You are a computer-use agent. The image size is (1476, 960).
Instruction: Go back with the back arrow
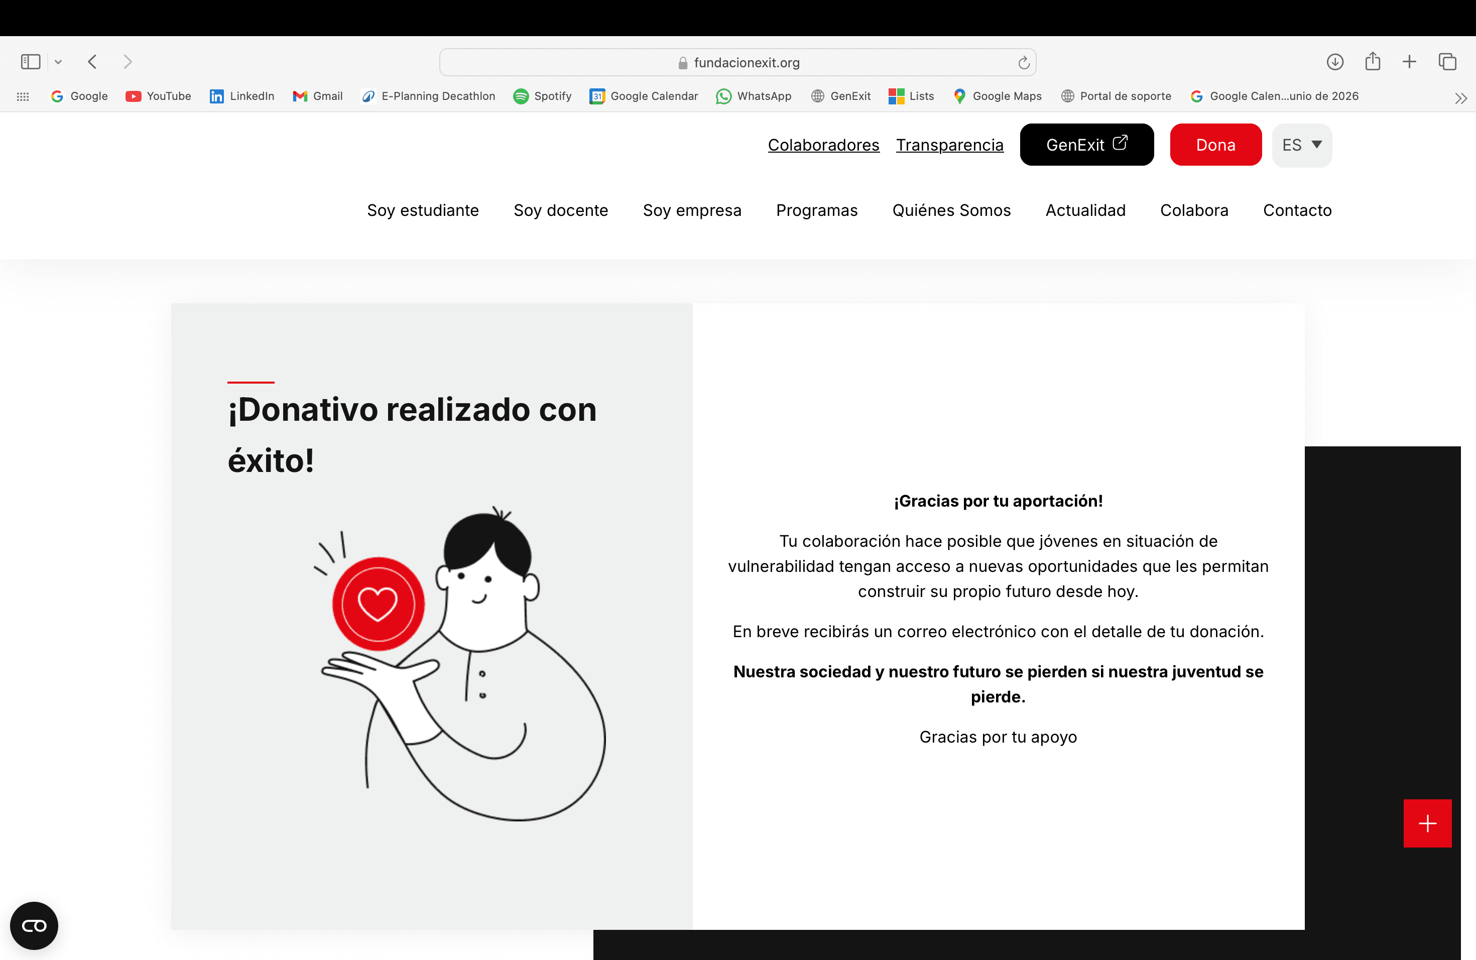(x=92, y=62)
